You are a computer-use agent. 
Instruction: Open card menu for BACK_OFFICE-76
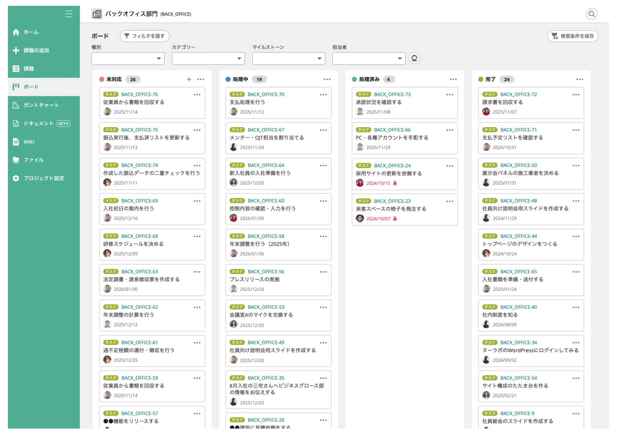(x=197, y=95)
